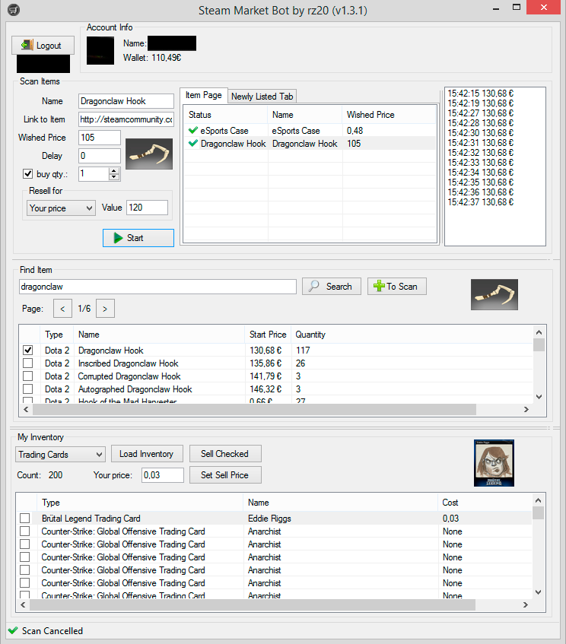The height and width of the screenshot is (644, 566).
Task: Check the Brütal Legend Trading Card row
Action: point(24,518)
